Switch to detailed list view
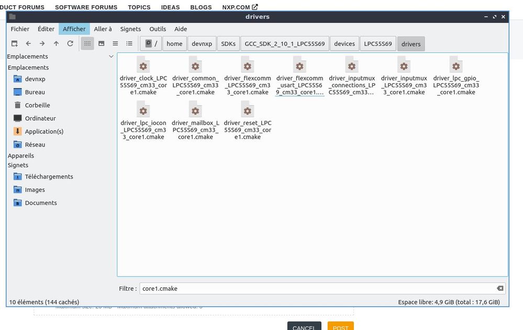This screenshot has height=330, width=523. [129, 43]
